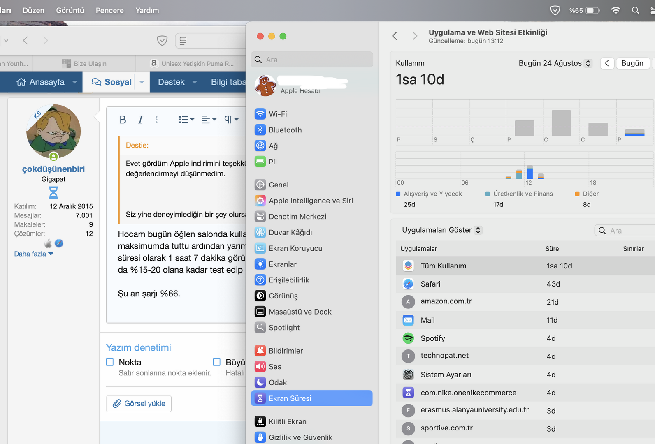Open more editor options (three dots)
The height and width of the screenshot is (444, 655).
(x=156, y=120)
